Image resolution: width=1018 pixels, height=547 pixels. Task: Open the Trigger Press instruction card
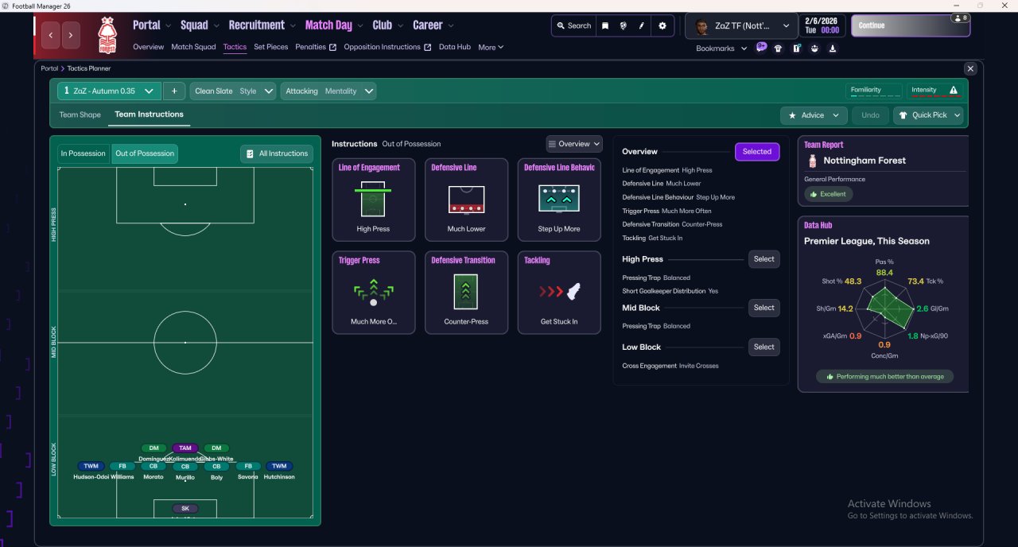point(374,293)
